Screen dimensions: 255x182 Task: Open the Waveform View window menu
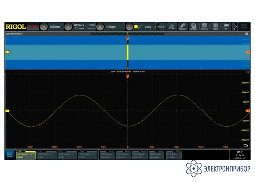tap(247, 34)
